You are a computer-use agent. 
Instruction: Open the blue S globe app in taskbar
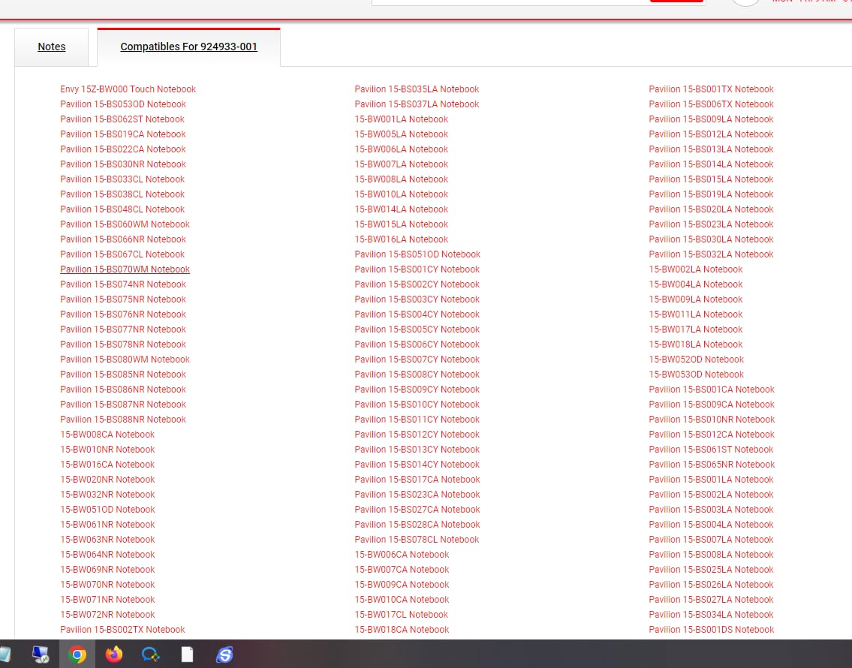pos(224,654)
